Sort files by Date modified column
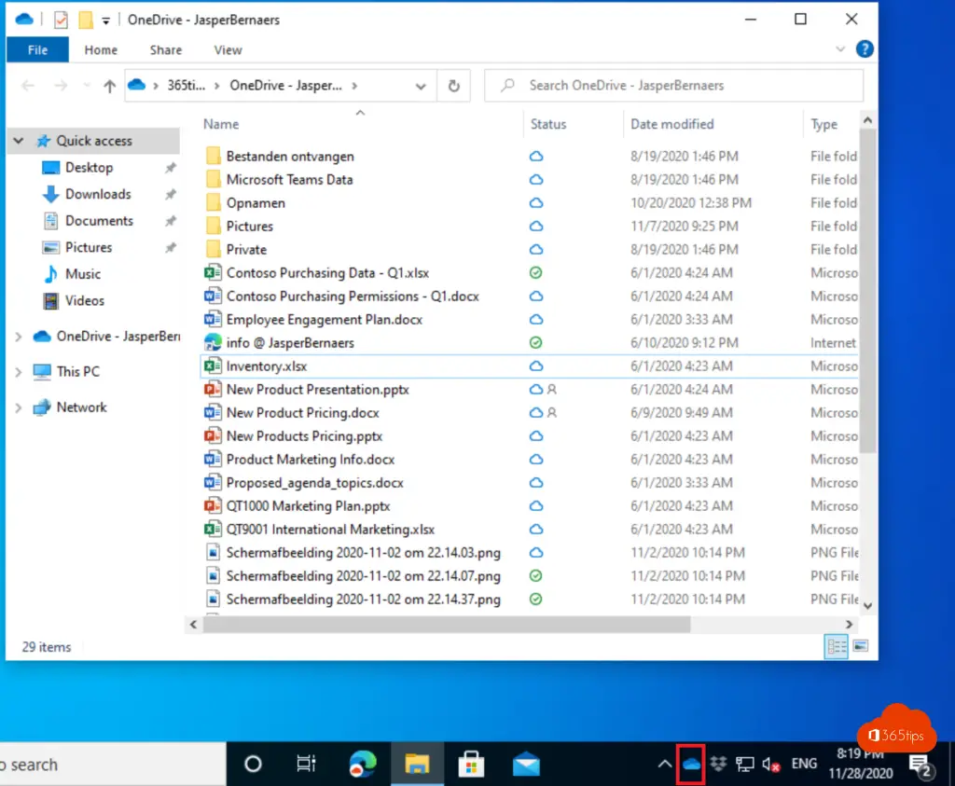The image size is (955, 786). point(671,124)
